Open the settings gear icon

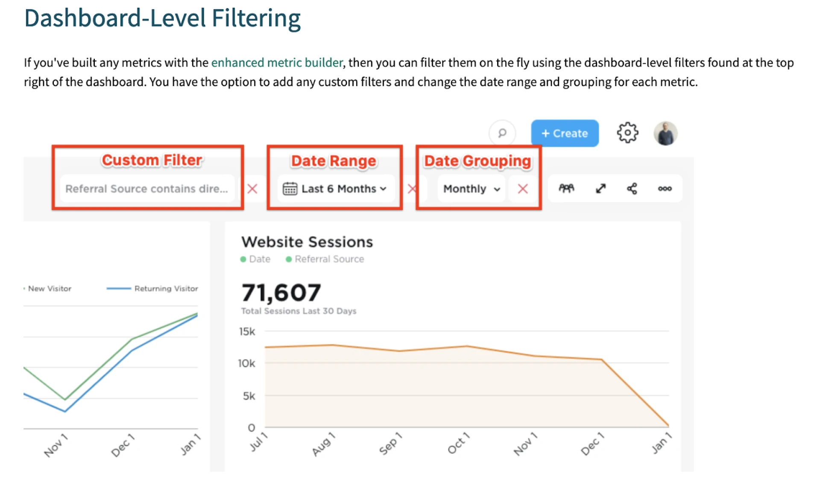point(627,133)
